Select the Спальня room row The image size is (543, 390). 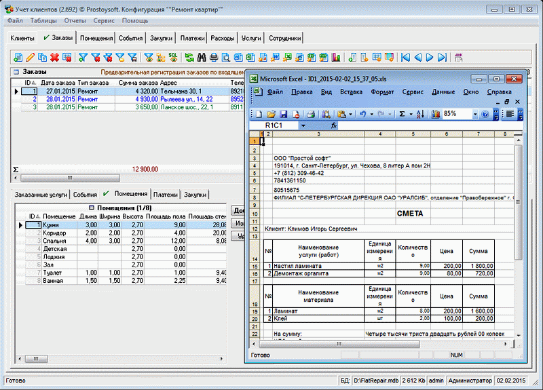tap(121, 241)
